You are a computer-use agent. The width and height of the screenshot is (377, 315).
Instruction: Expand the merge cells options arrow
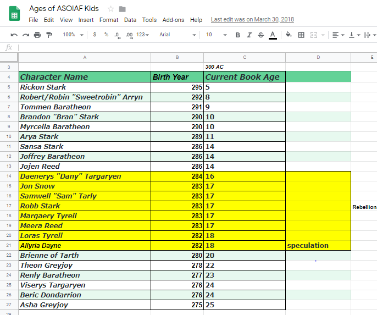323,35
